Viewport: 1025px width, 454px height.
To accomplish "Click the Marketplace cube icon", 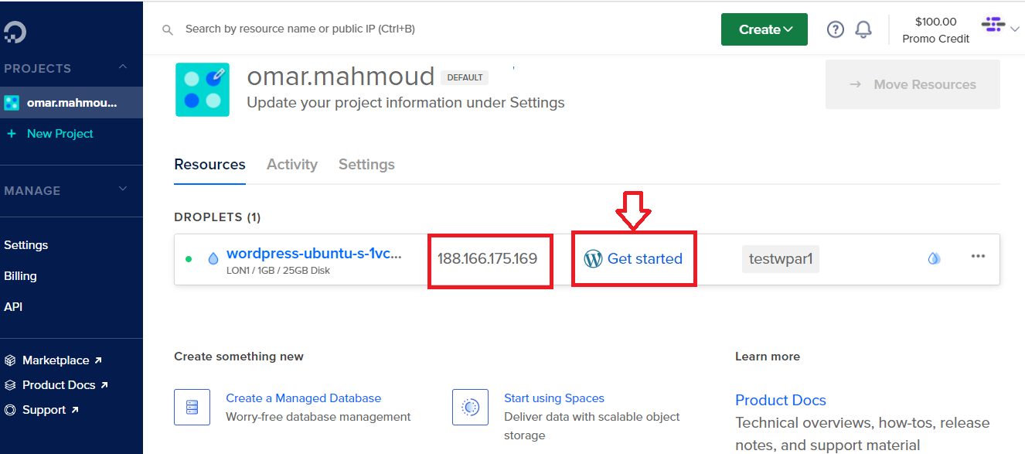I will coord(10,360).
